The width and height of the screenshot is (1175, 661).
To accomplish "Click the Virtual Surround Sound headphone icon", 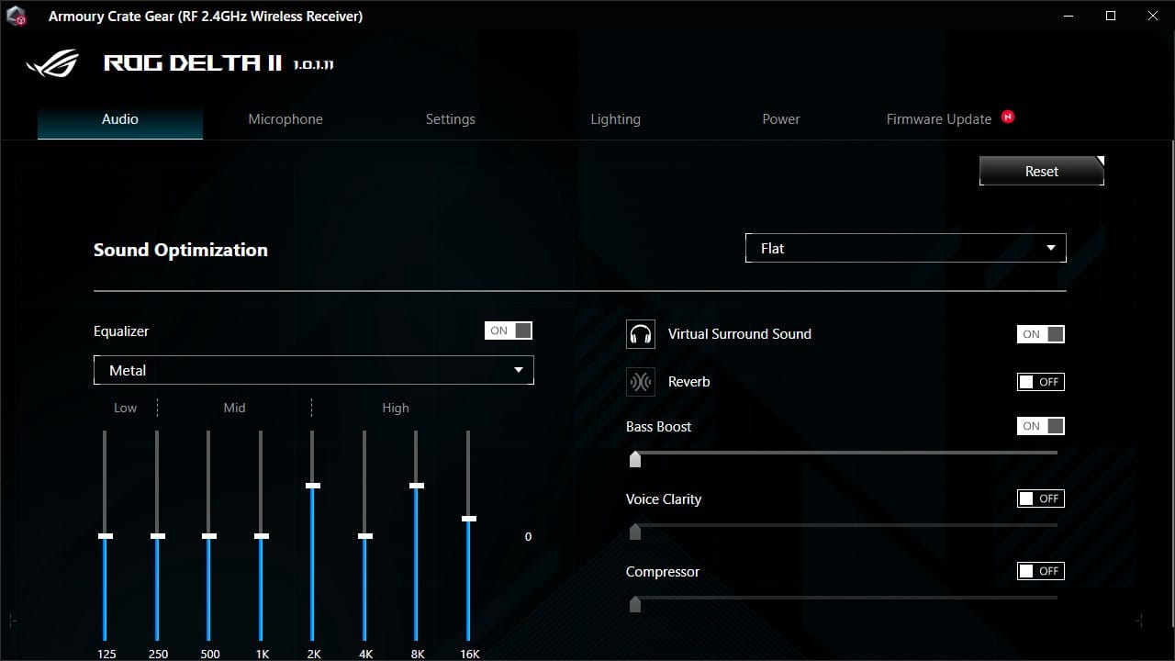I will [640, 334].
